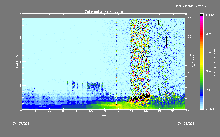Click the '>=25.0' colorbar maximum label
Screen dimensions: 220x137
click(x=210, y=15)
